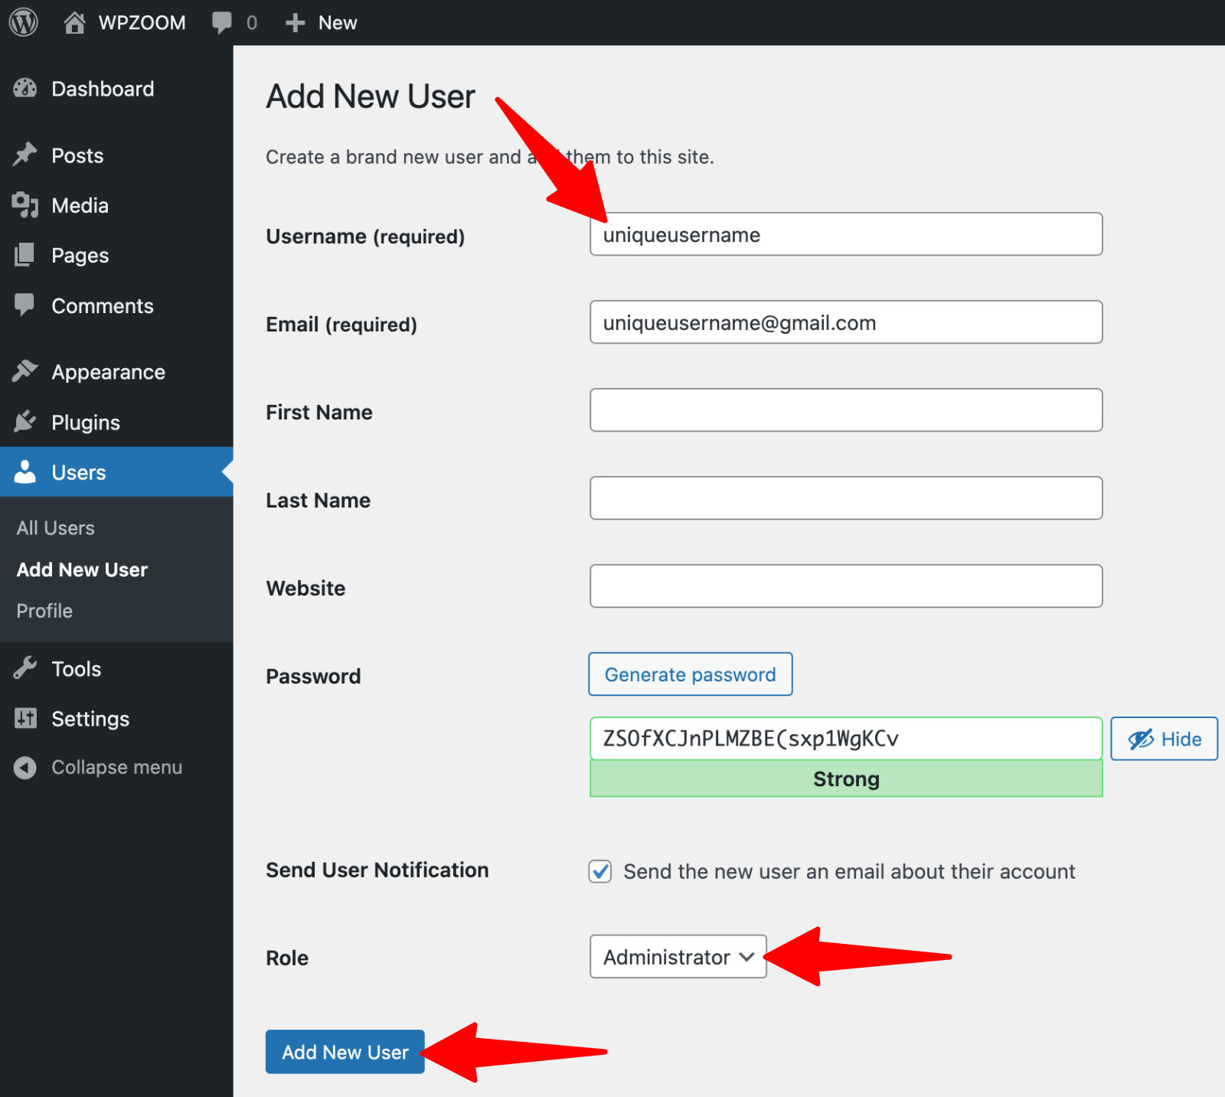Uncheck Send User Notification checkbox
This screenshot has width=1225, height=1097.
pos(600,871)
